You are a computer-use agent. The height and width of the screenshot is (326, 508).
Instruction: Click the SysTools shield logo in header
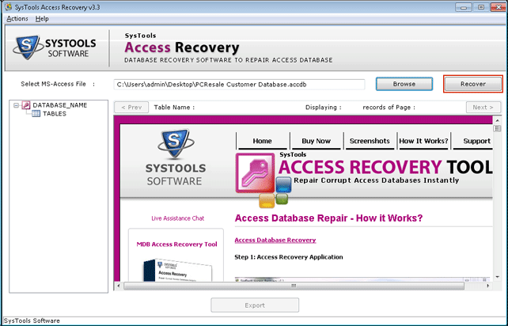click(x=28, y=47)
